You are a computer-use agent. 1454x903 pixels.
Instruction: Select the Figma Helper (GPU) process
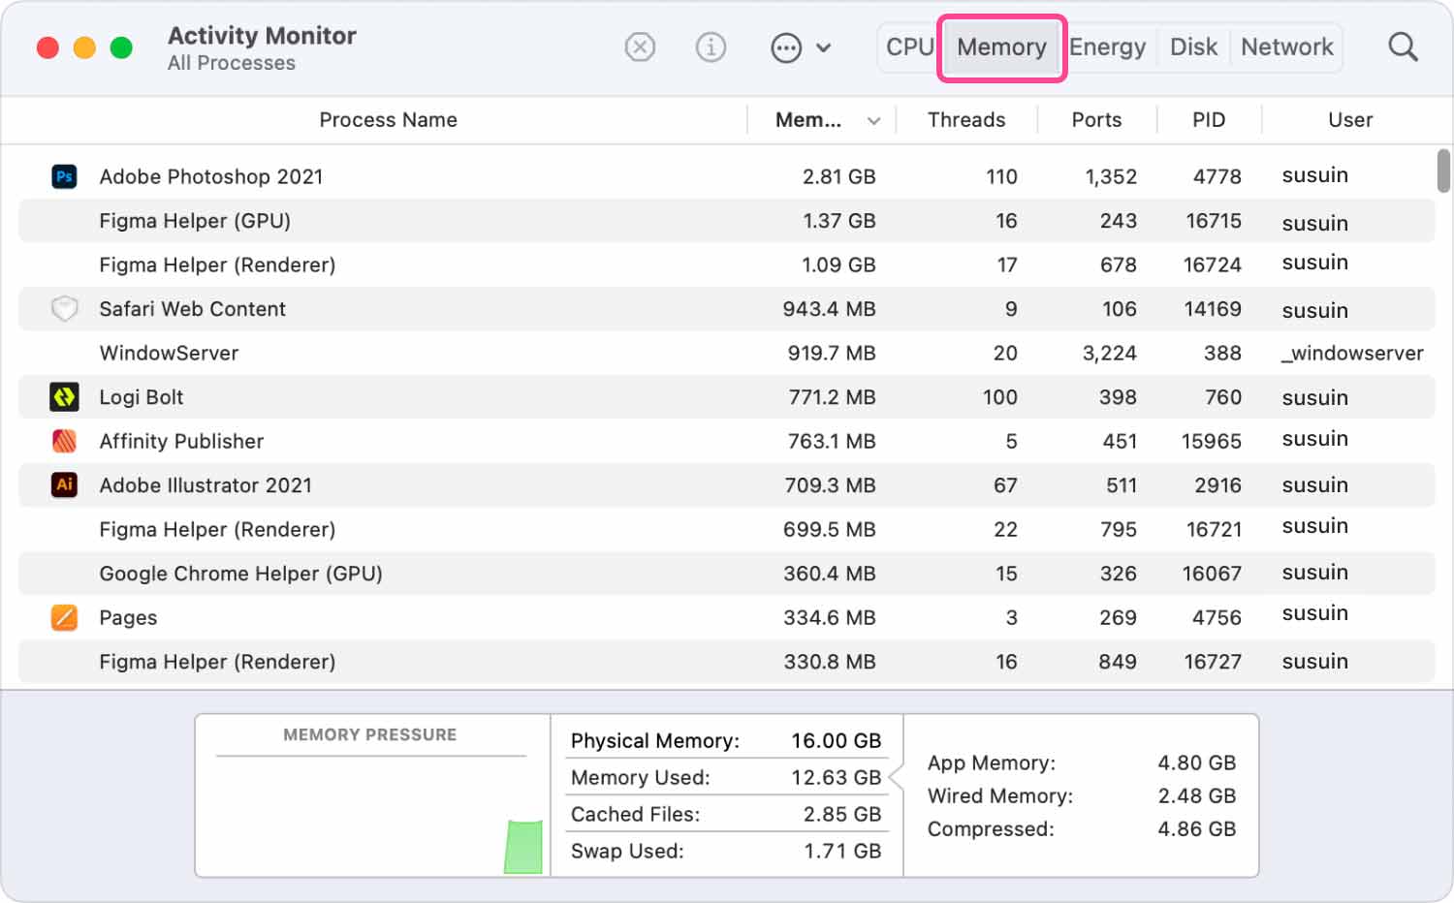pyautogui.click(x=195, y=221)
